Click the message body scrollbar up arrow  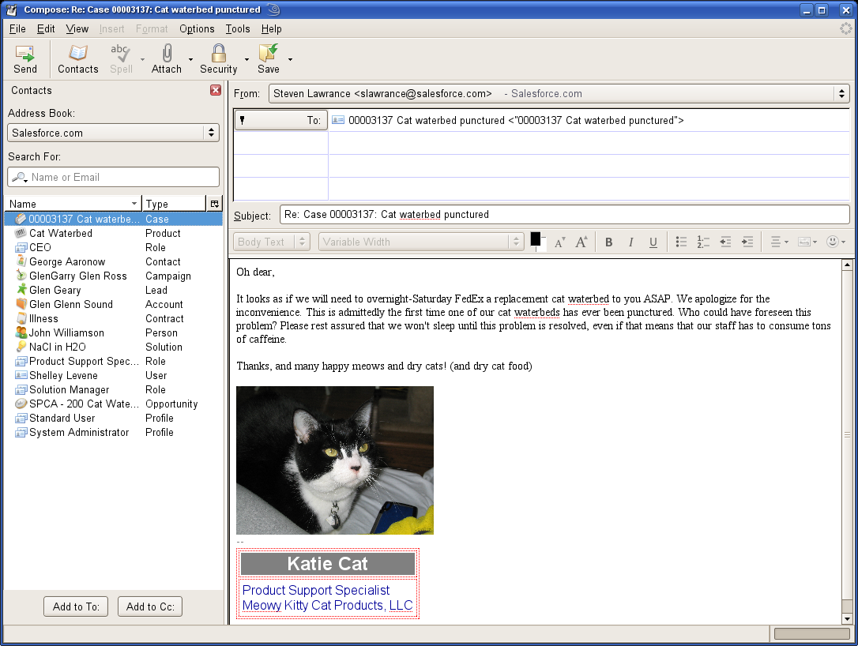click(847, 265)
